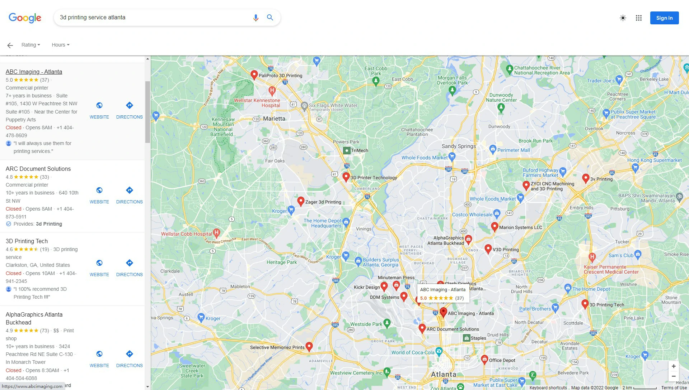Open the 3D Printing Tech listing
Image resolution: width=689 pixels, height=390 pixels.
pyautogui.click(x=26, y=241)
